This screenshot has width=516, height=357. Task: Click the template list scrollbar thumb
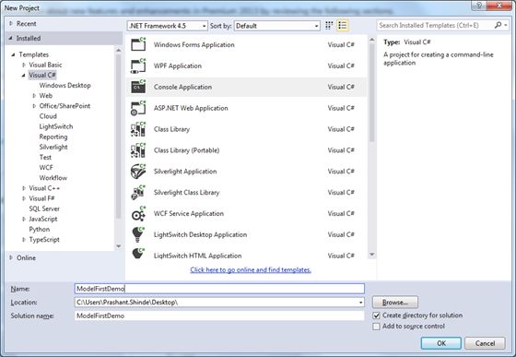(372, 92)
